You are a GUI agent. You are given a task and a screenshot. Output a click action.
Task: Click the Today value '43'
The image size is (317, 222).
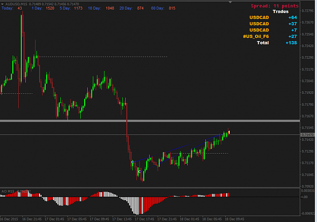[20, 8]
